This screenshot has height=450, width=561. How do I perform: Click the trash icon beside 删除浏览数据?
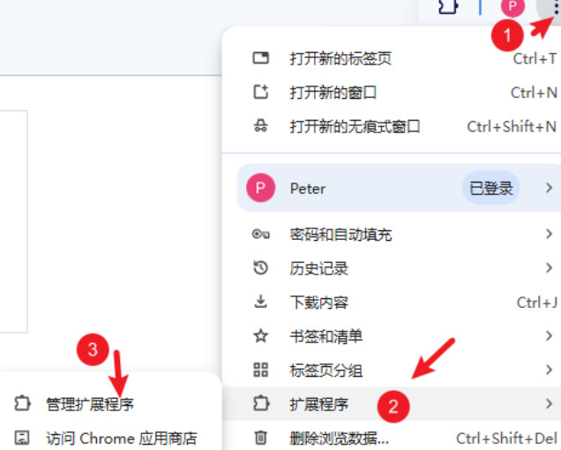[260, 438]
